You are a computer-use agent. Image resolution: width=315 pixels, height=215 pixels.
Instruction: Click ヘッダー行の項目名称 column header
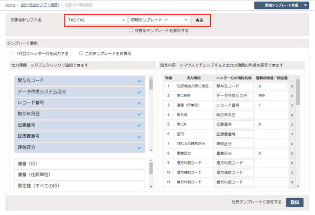click(234, 78)
